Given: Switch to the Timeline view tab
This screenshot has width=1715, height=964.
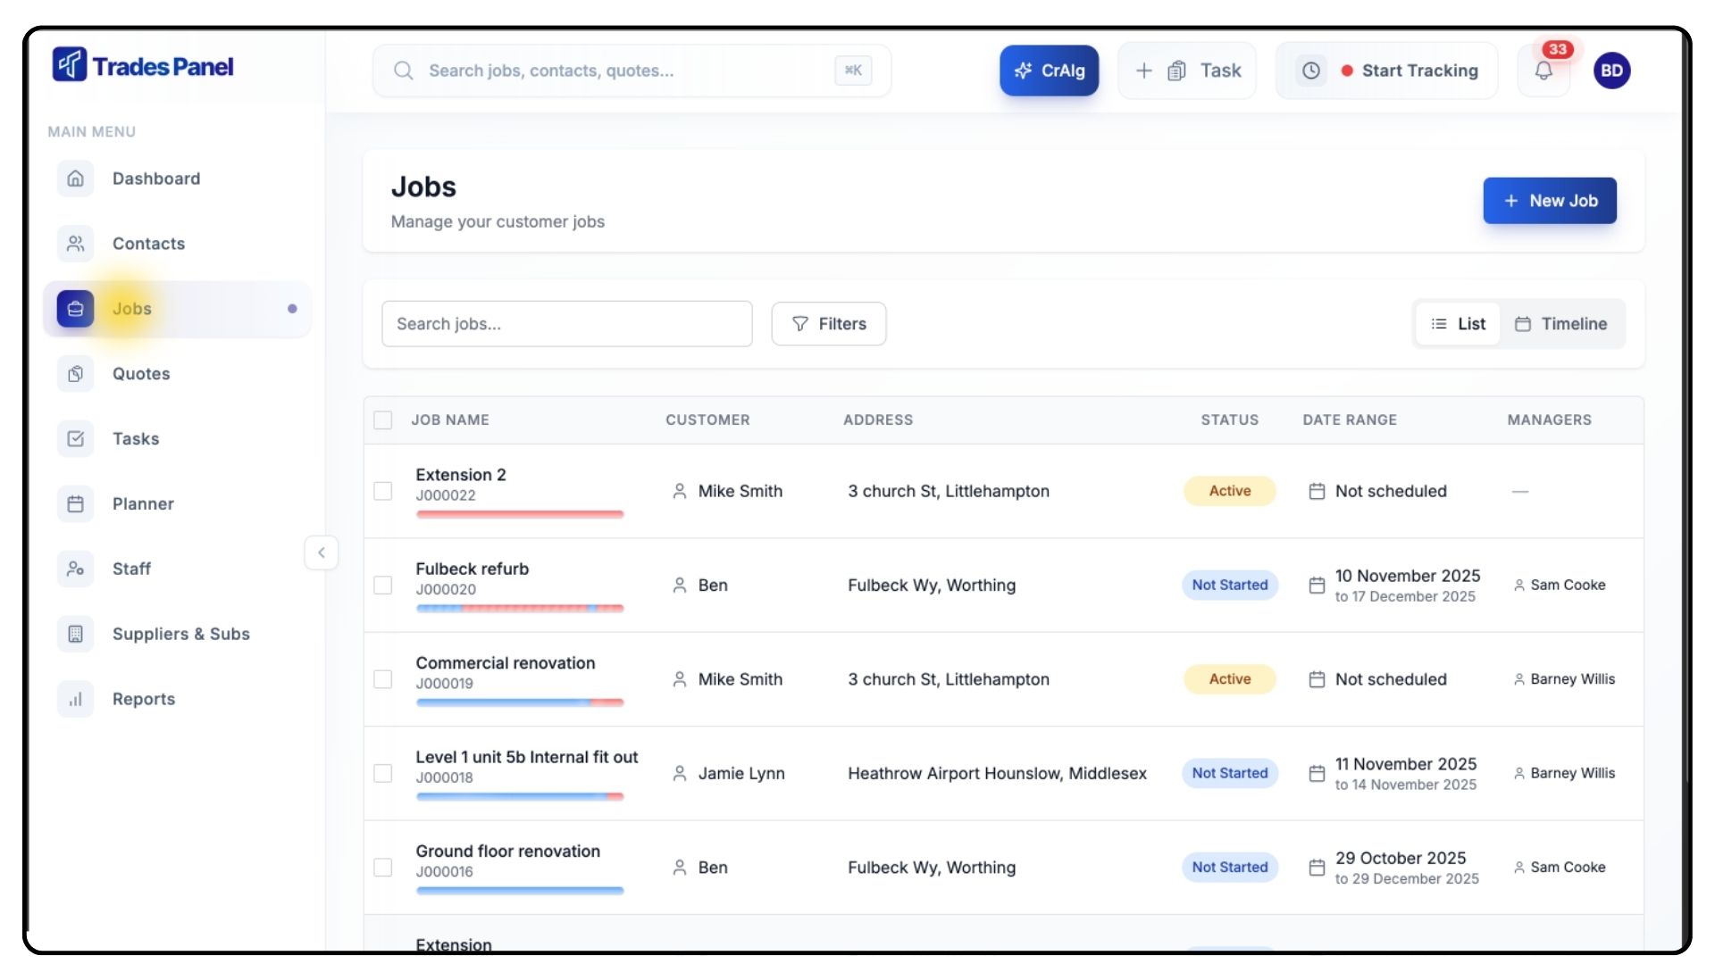Looking at the screenshot, I should pos(1561,324).
